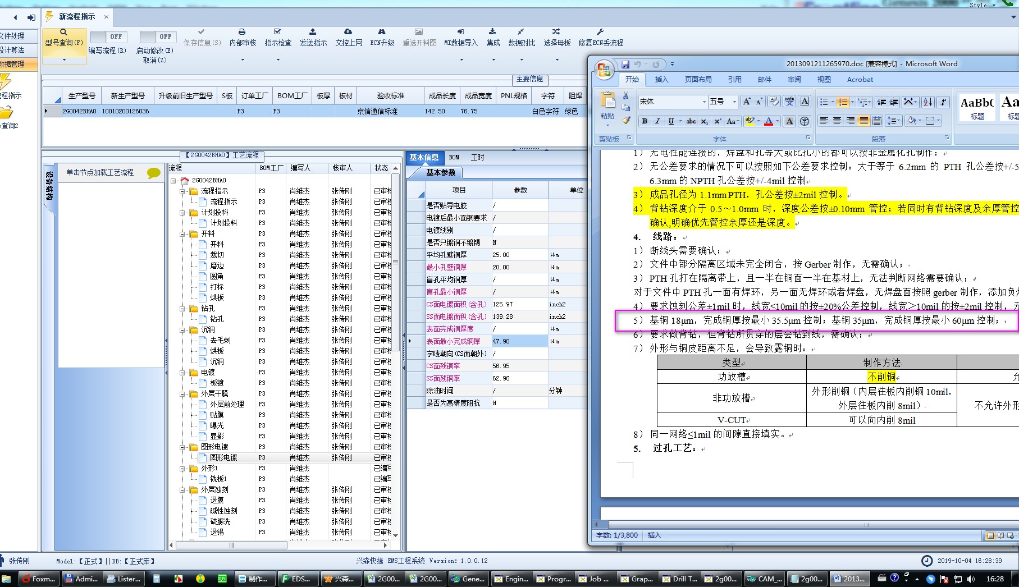Click the 重选开料图 button
1019x587 pixels.
[x=419, y=38]
